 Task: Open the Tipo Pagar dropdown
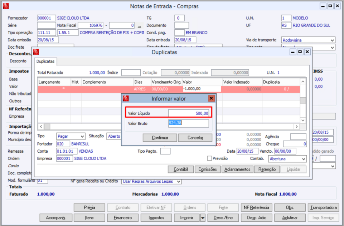82,136
